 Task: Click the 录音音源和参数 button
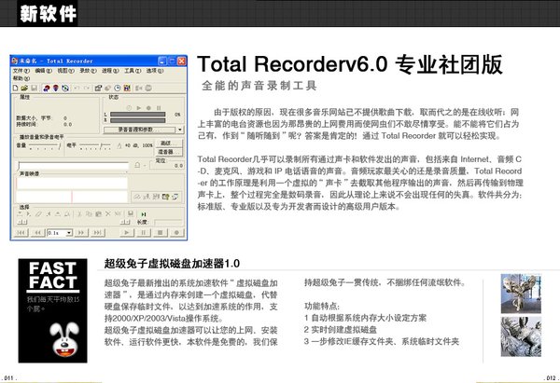(137, 131)
